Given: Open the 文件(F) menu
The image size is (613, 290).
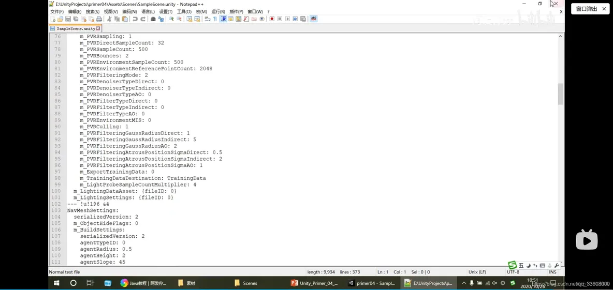Looking at the screenshot, I should coord(57,12).
